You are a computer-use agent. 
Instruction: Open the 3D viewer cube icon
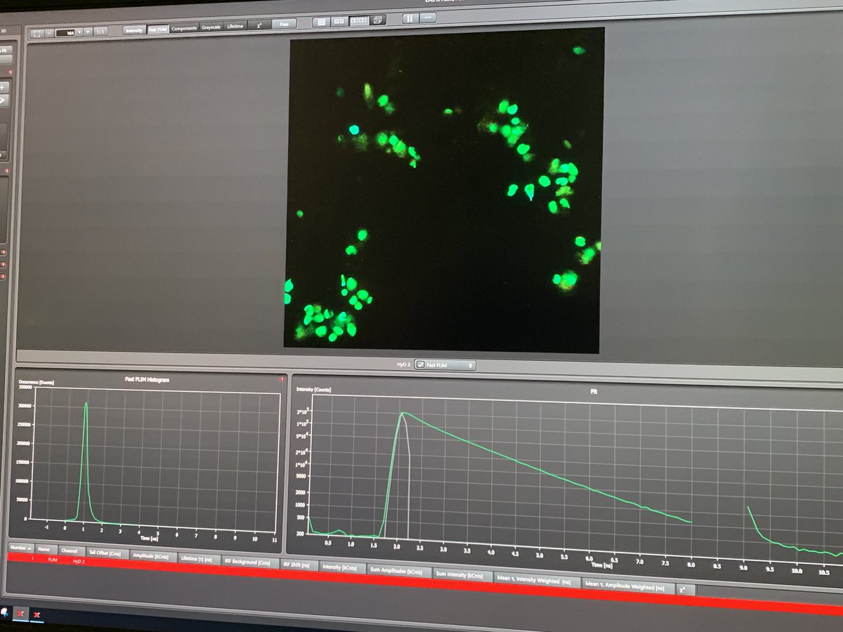[x=378, y=20]
